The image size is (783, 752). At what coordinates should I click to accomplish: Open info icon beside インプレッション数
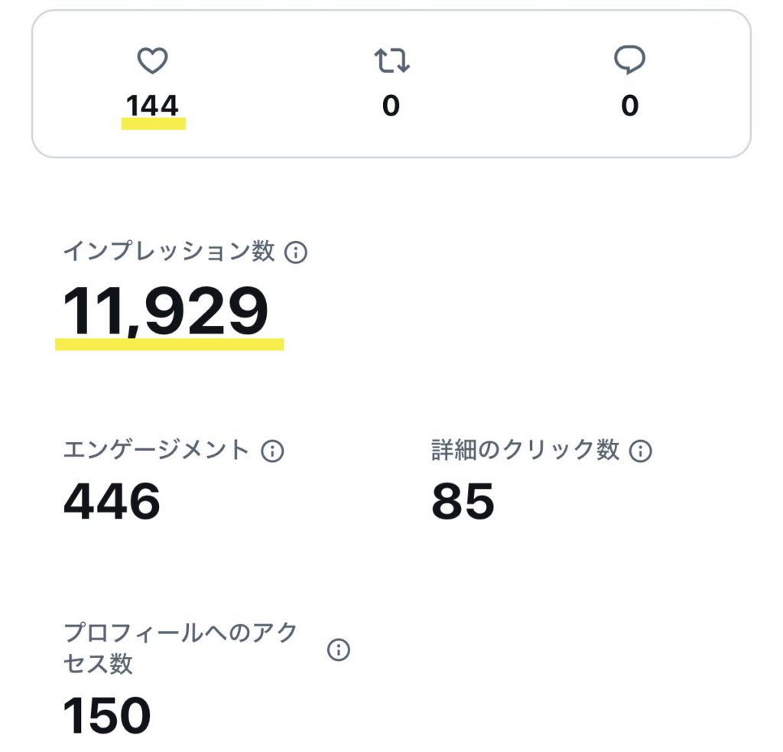point(295,252)
